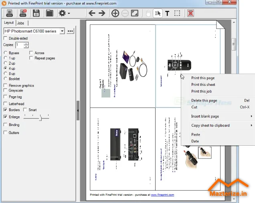This screenshot has height=203, width=255.
Task: Click the print-and-close printer icon with red X
Action: click(23, 13)
